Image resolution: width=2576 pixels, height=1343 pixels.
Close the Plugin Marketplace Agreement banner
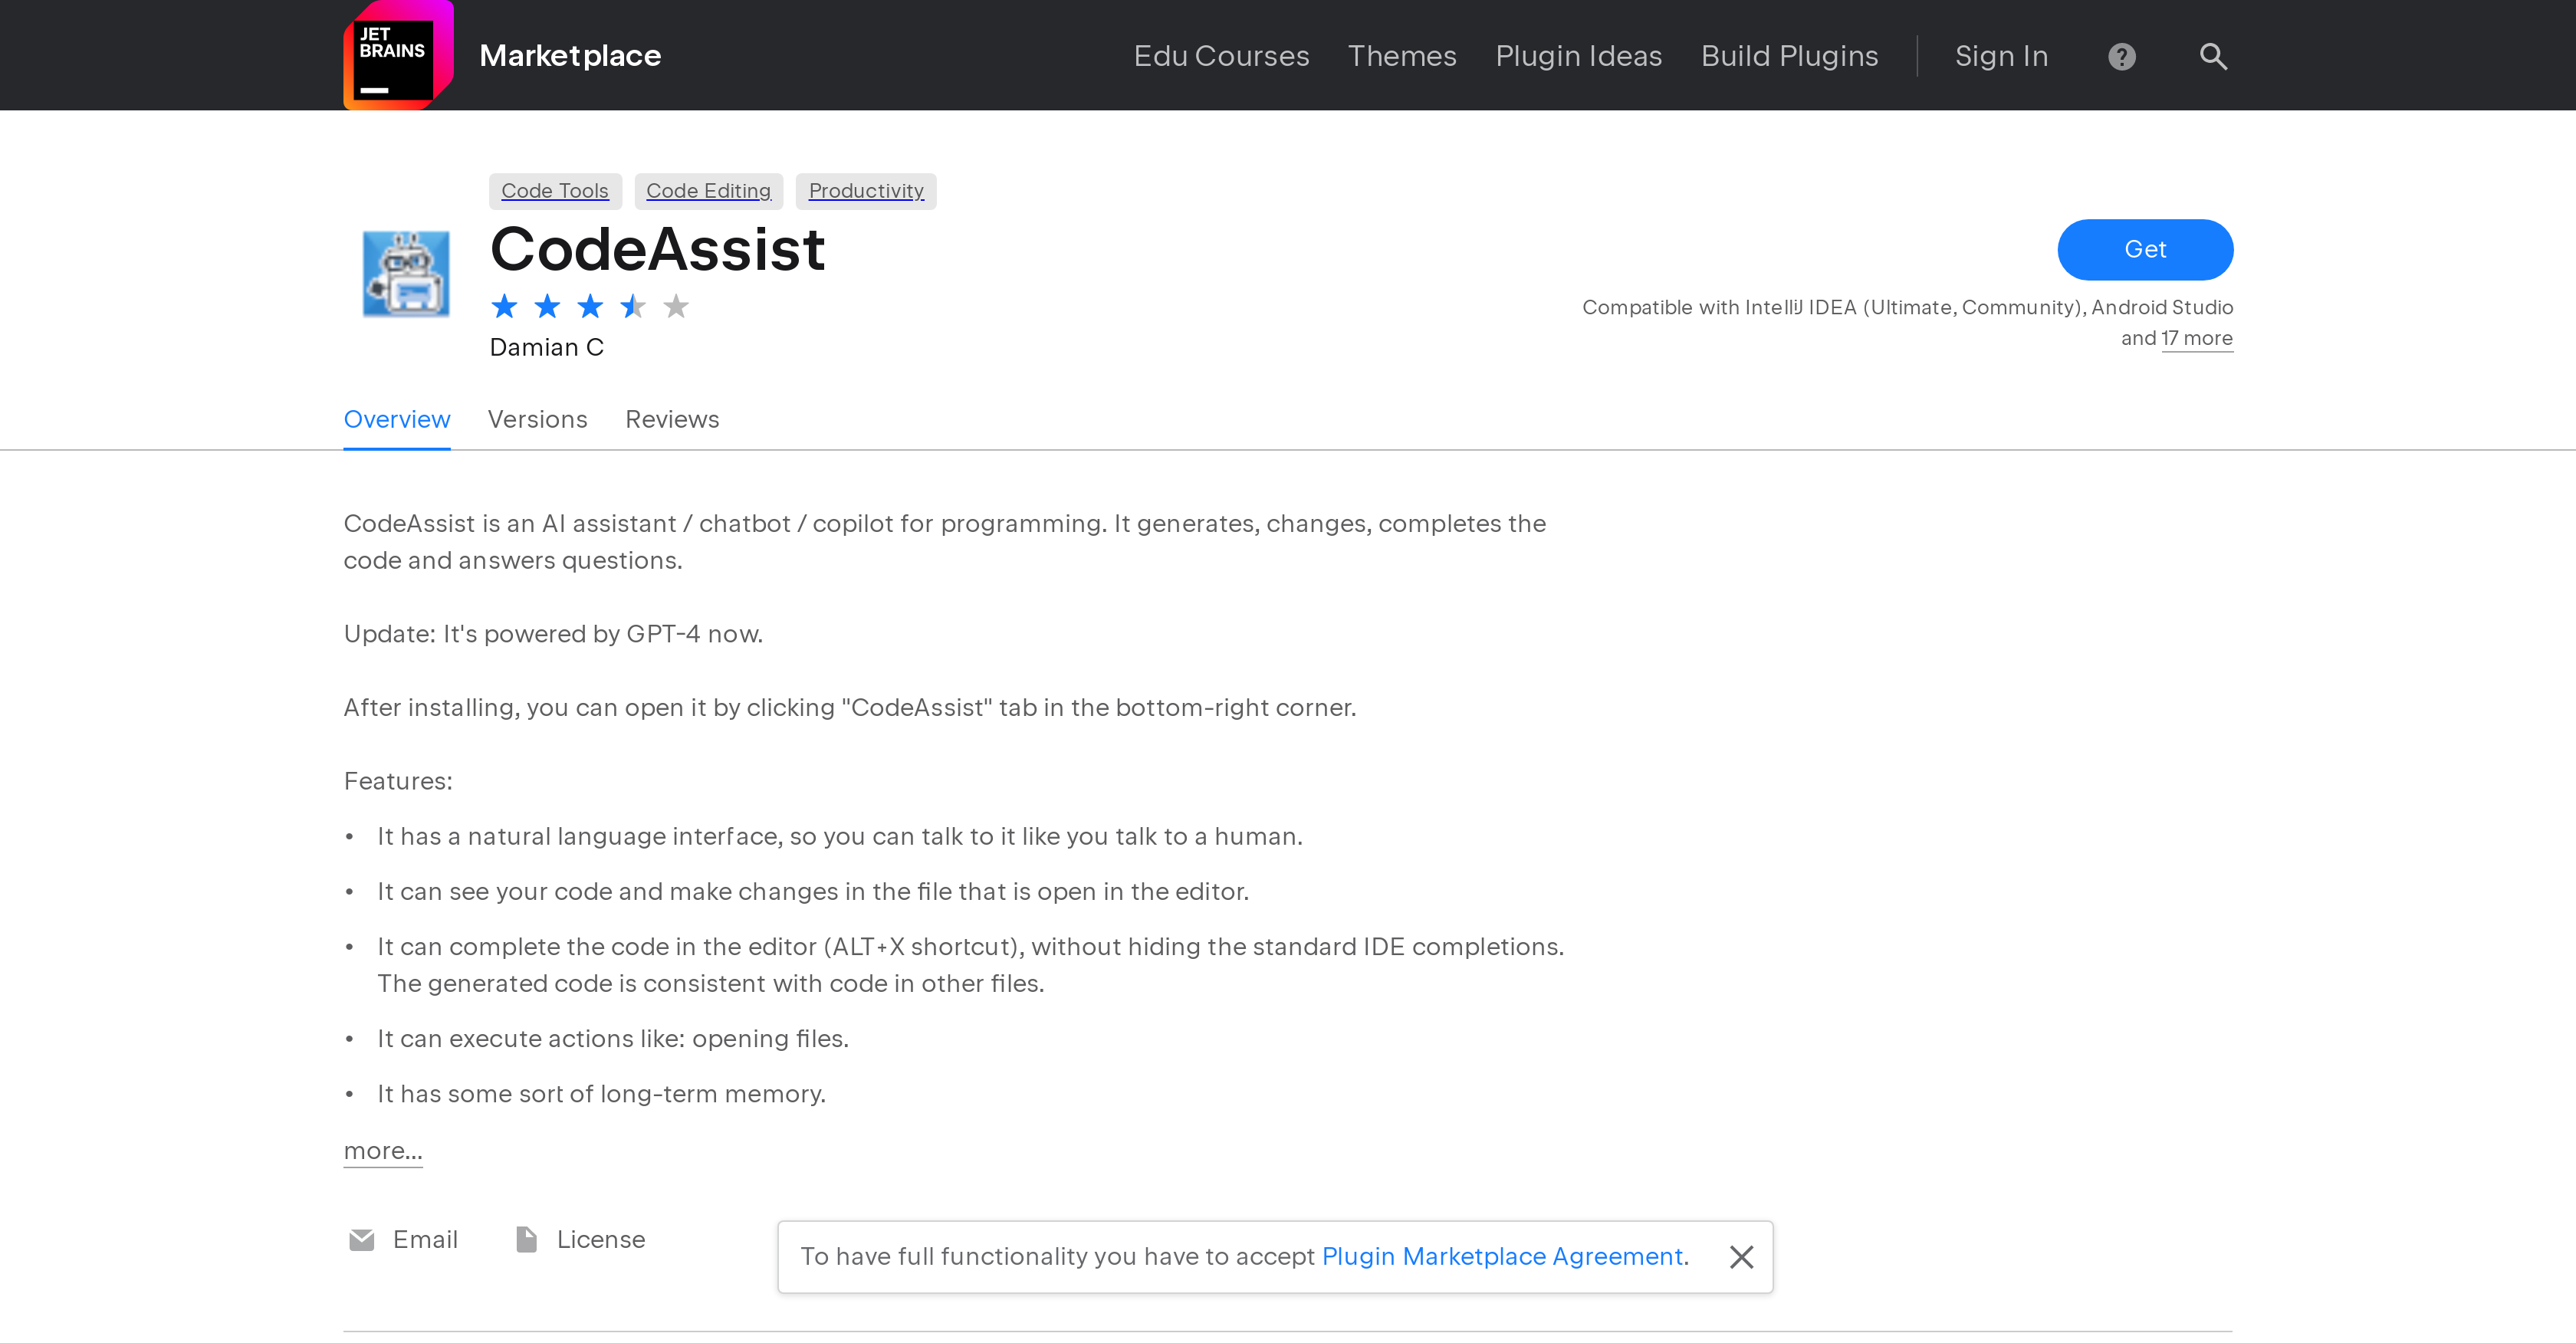click(x=1741, y=1256)
